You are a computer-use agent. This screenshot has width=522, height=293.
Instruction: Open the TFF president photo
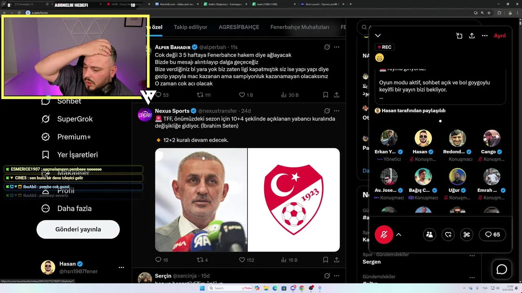(201, 200)
